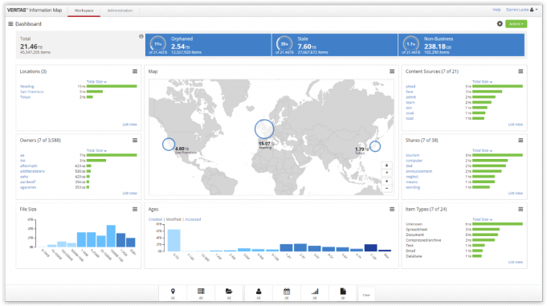The image size is (547, 306).
Task: Click the Tokyo location link
Action: click(25, 97)
